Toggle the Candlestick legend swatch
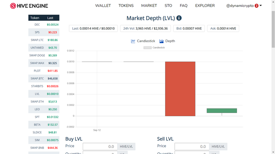The width and height of the screenshot is (275, 154). pyautogui.click(x=148, y=48)
